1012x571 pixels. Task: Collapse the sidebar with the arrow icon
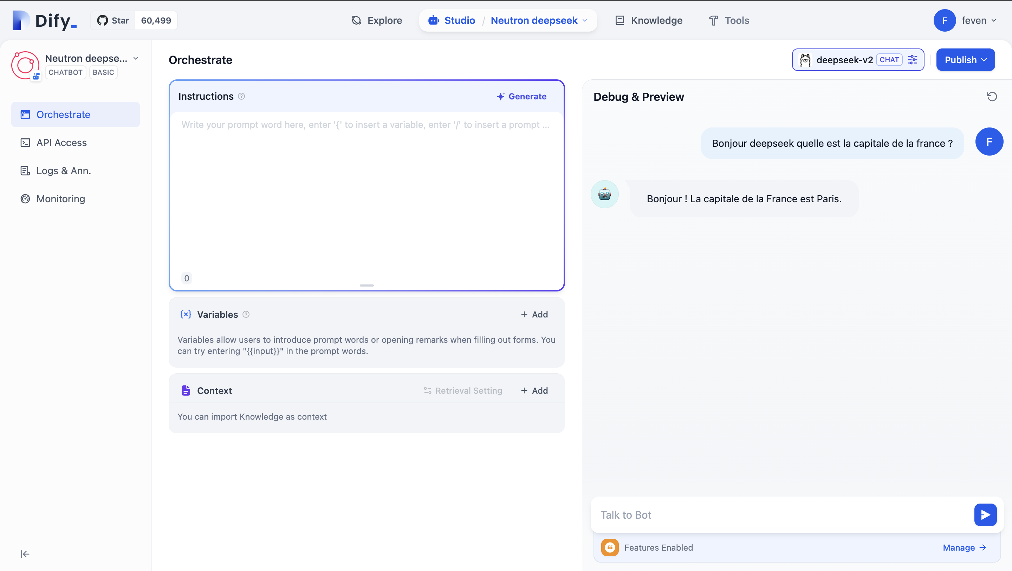point(25,554)
